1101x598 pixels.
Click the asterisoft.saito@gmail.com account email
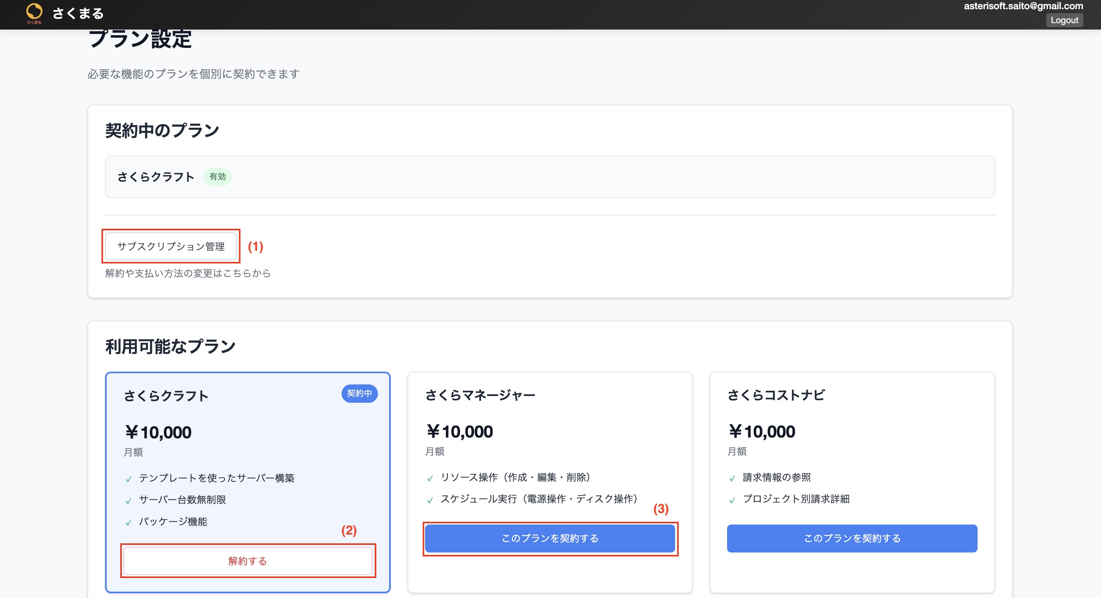[1023, 6]
